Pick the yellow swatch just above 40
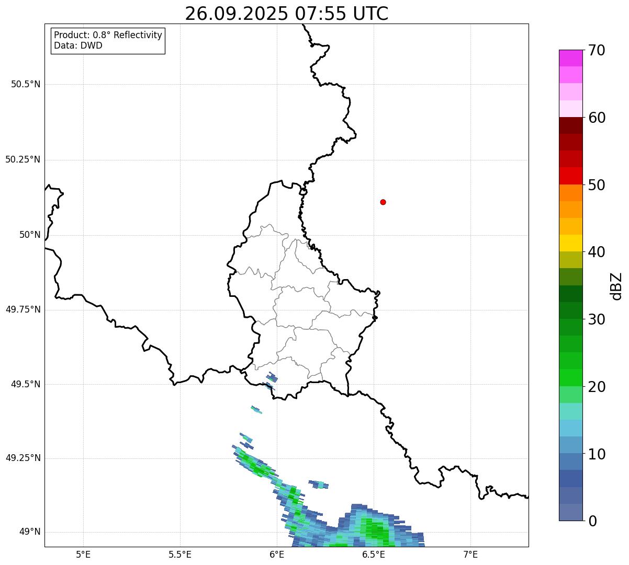 coord(570,243)
